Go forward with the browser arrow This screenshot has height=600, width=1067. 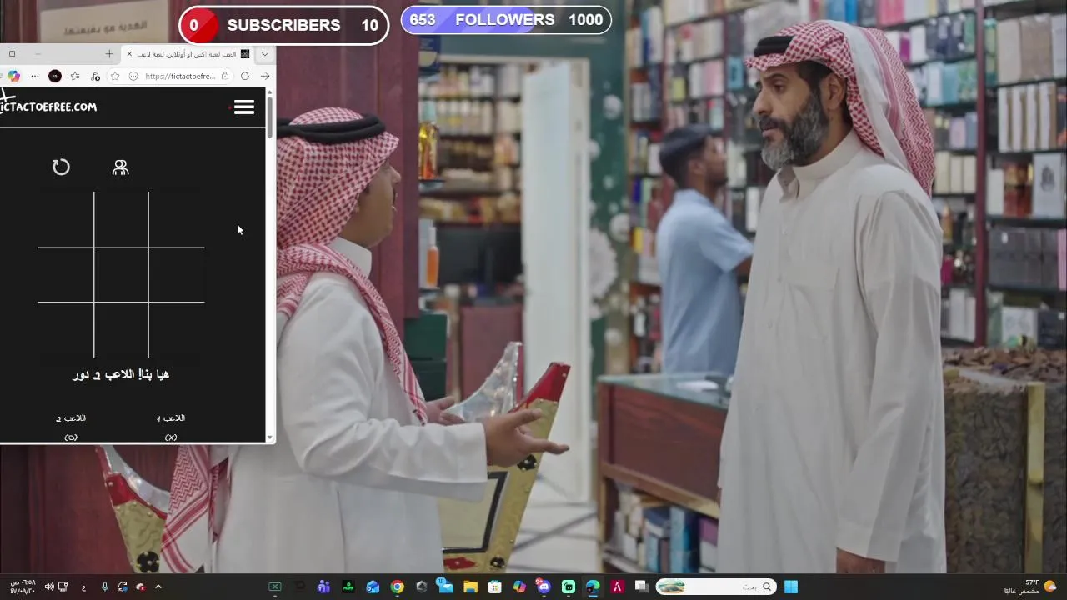tap(265, 76)
